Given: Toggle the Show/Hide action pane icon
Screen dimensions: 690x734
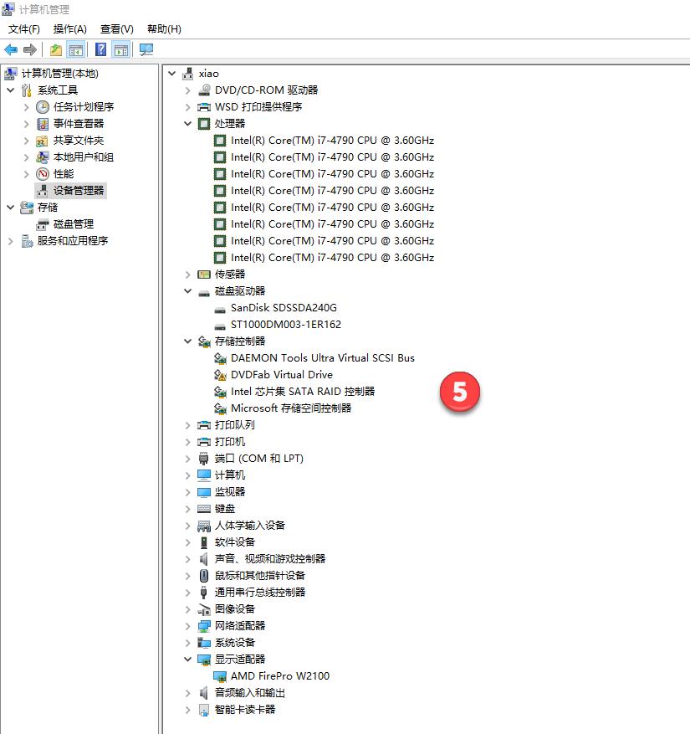Looking at the screenshot, I should pos(121,49).
